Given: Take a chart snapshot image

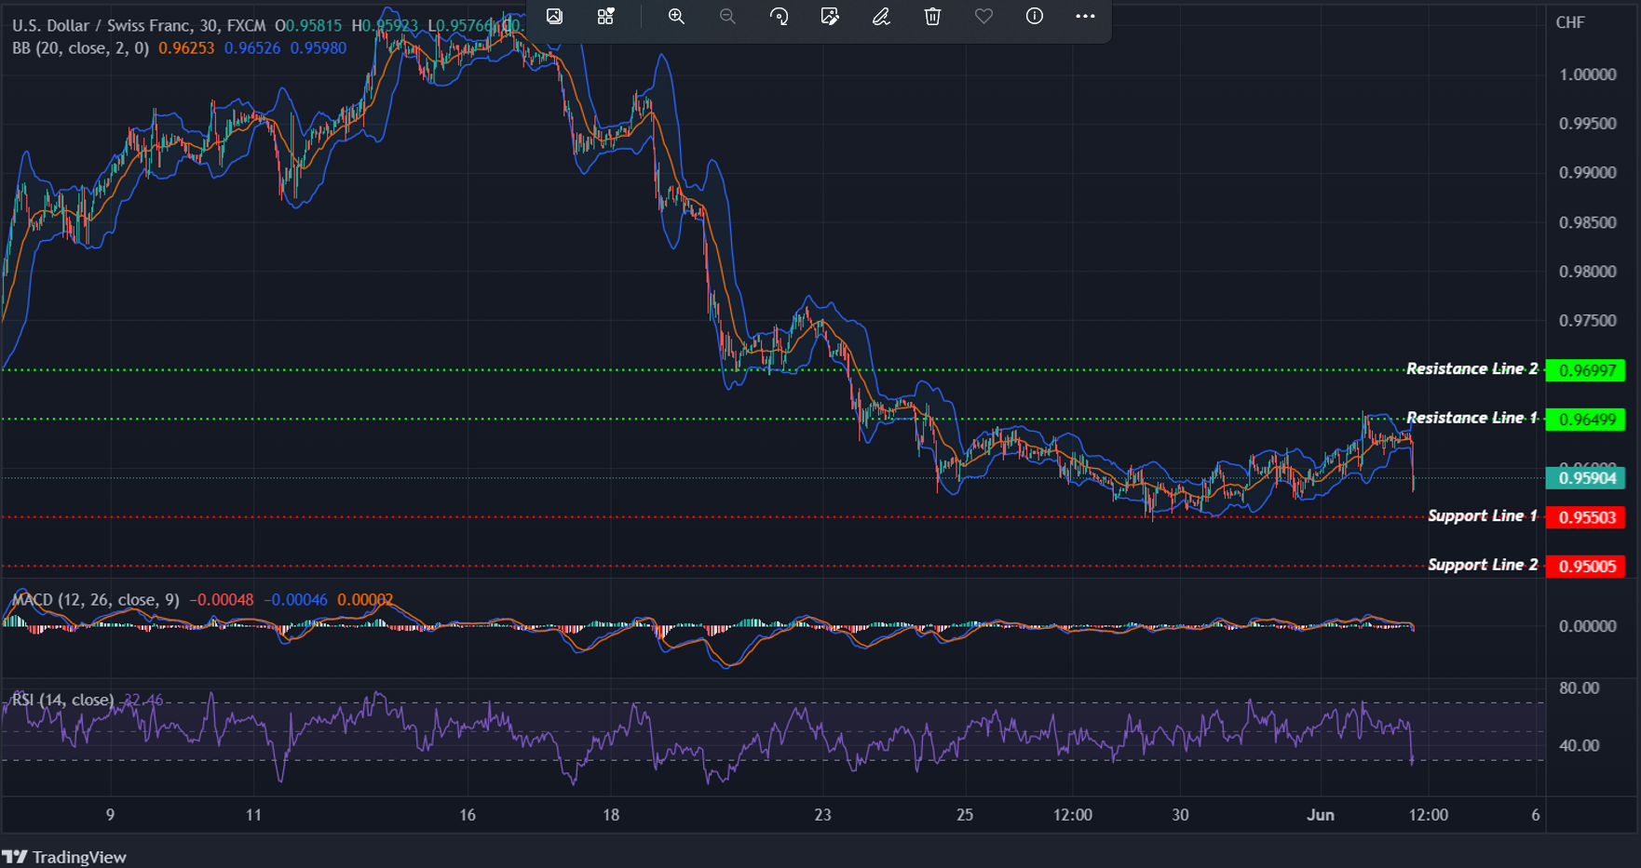Looking at the screenshot, I should click(x=554, y=16).
